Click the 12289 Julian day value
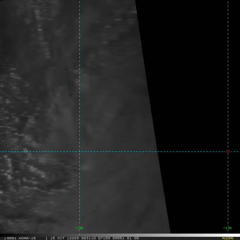 (x=73, y=238)
